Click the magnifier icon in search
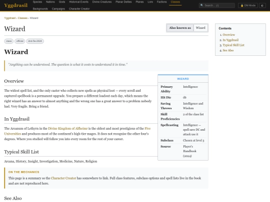This screenshot has height=202, width=270. [x=202, y=5]
